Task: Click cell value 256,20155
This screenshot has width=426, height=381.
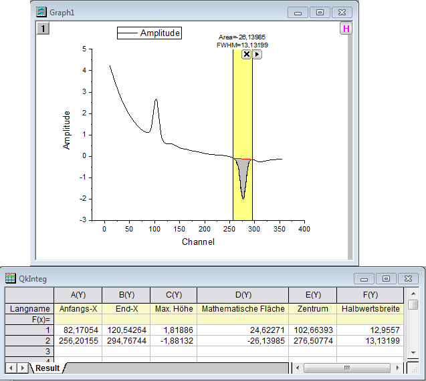Action: pyautogui.click(x=78, y=340)
